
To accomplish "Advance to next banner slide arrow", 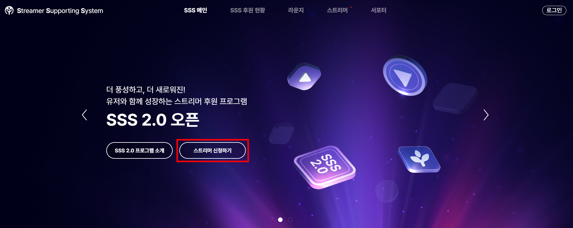I will coord(486,115).
